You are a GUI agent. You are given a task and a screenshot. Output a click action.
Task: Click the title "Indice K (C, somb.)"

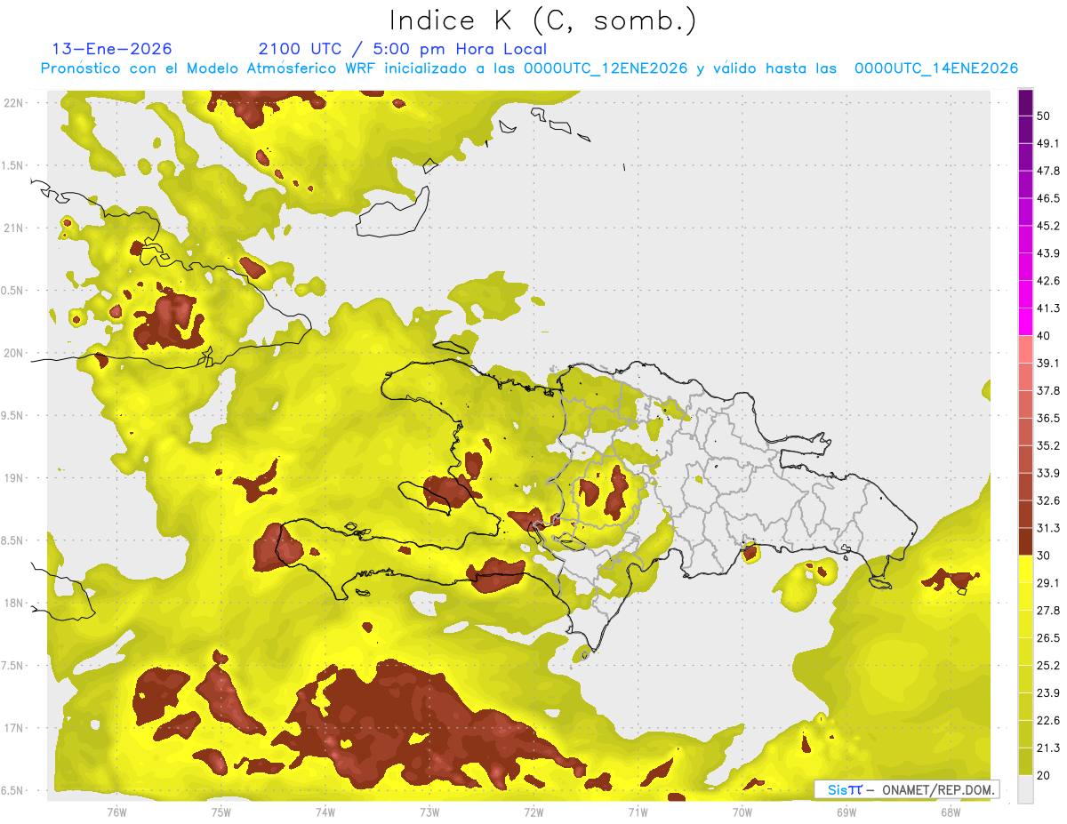click(543, 21)
